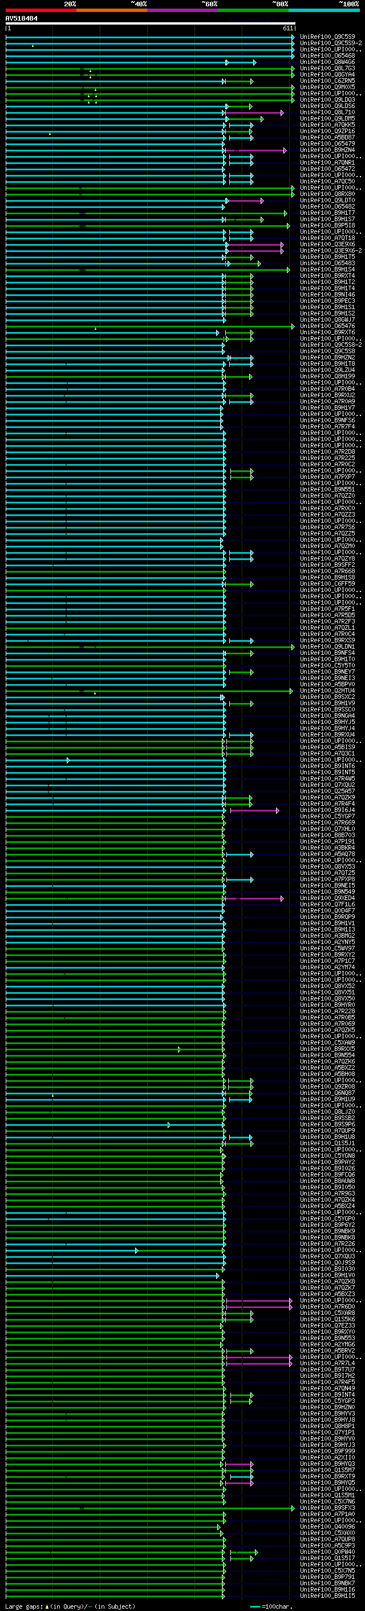
Task: Open hit UniRef100_Q8GWJ7
Action: (x=327, y=319)
